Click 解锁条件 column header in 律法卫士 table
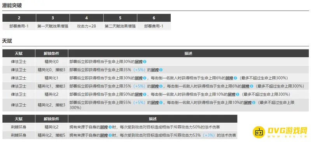 52,53
